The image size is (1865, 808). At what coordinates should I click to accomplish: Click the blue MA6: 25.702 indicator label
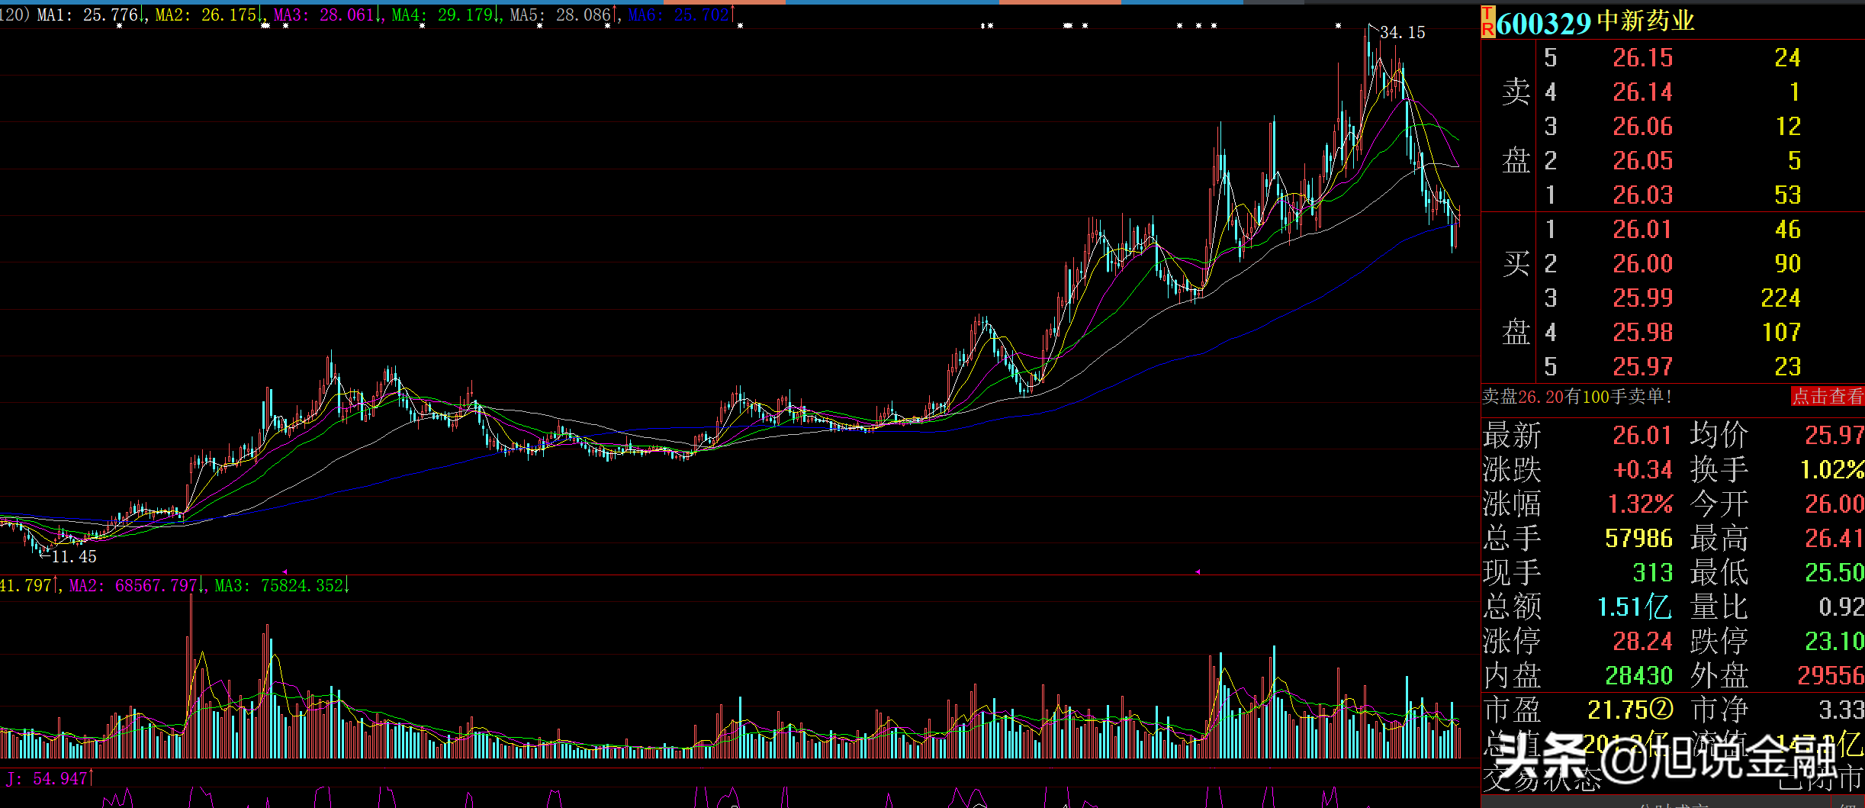click(x=680, y=14)
